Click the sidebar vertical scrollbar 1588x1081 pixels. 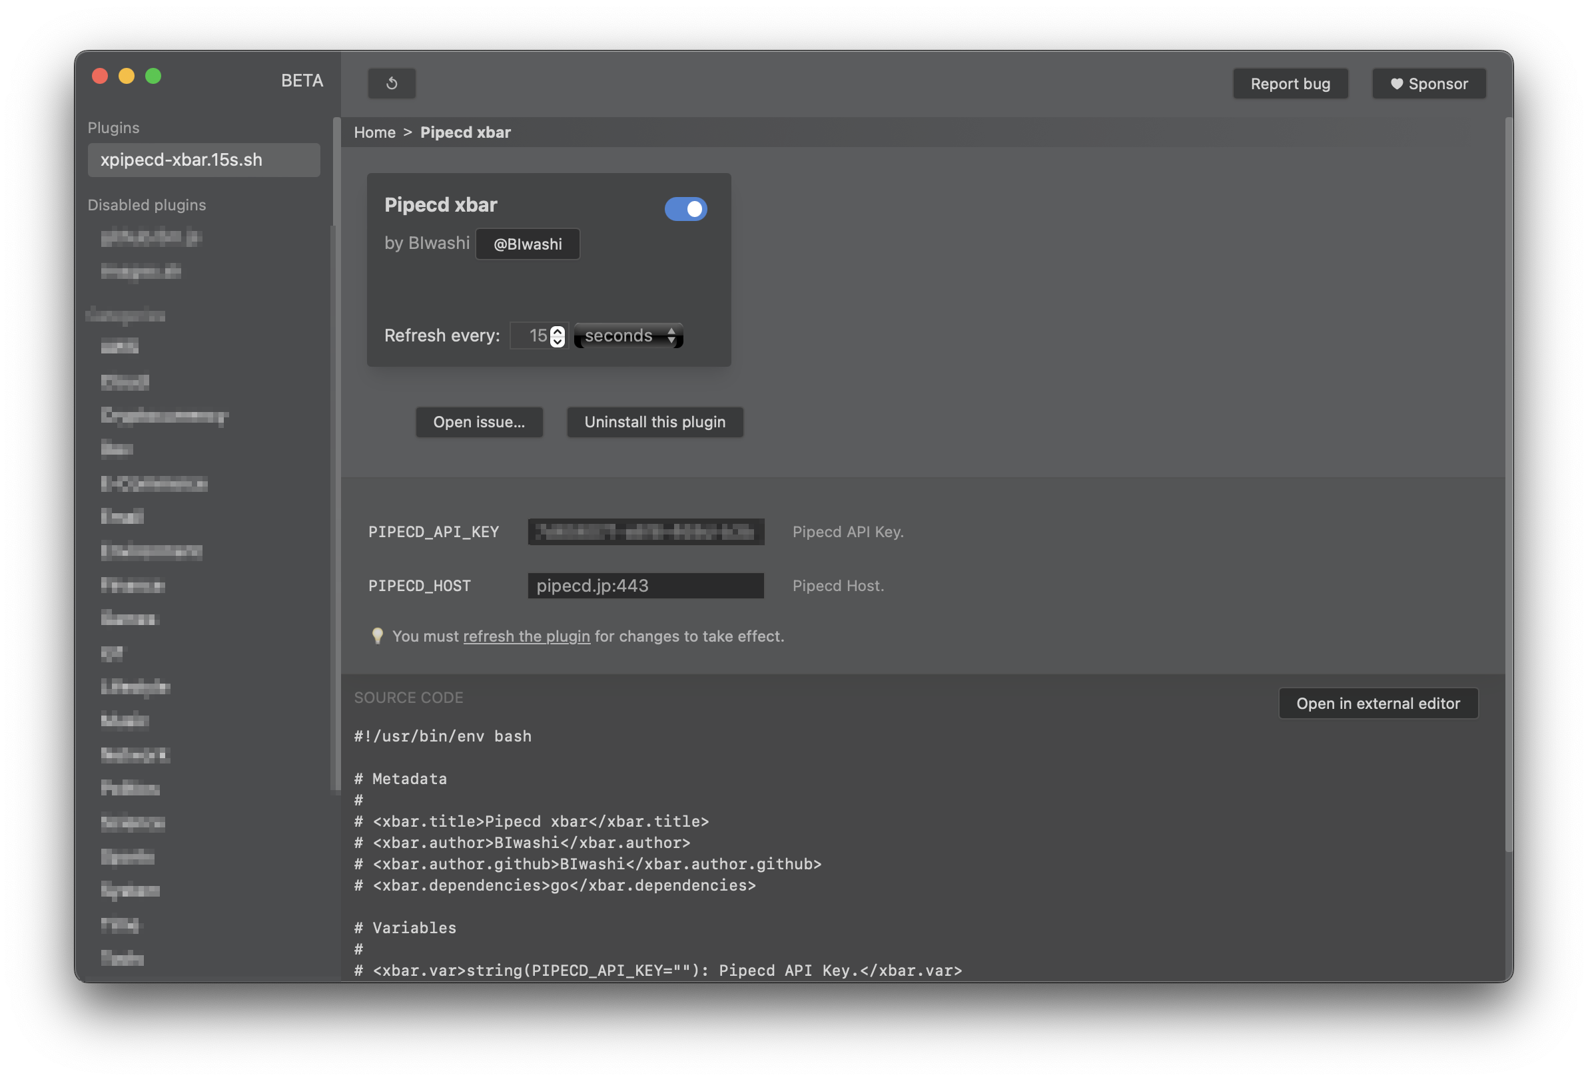click(x=336, y=451)
